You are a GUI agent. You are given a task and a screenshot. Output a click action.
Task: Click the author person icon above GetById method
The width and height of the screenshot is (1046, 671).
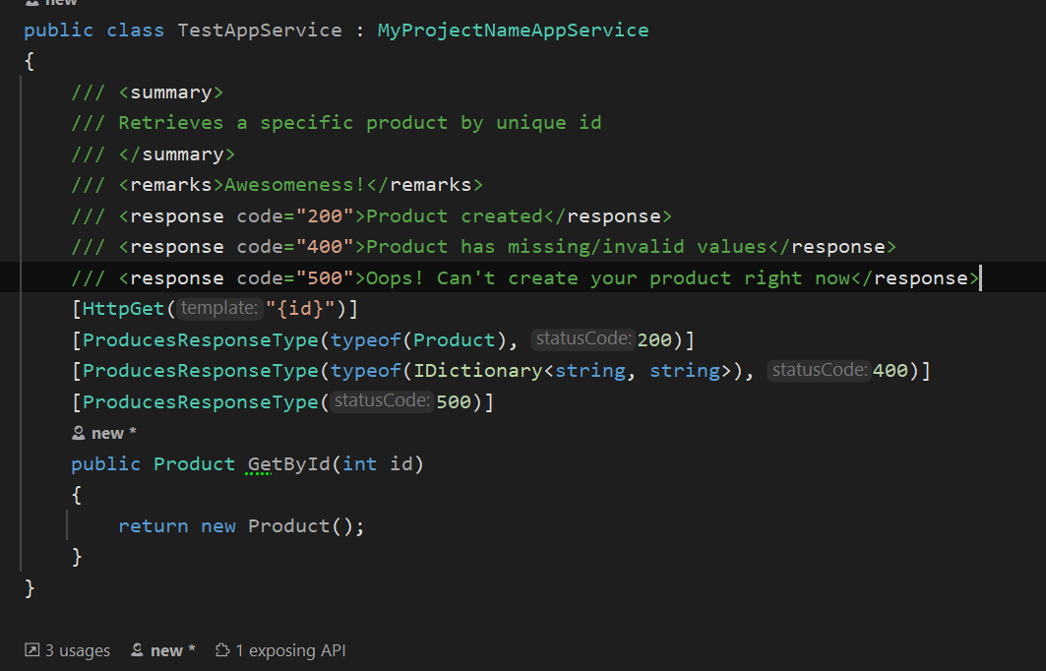pos(79,432)
